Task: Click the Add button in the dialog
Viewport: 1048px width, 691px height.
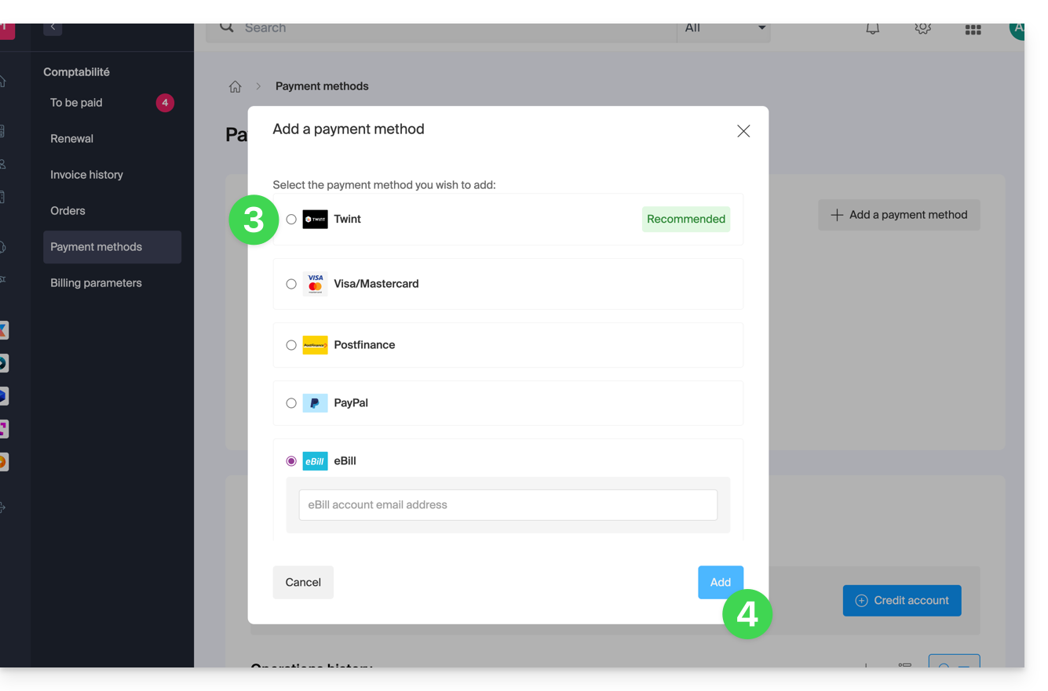Action: pos(719,582)
